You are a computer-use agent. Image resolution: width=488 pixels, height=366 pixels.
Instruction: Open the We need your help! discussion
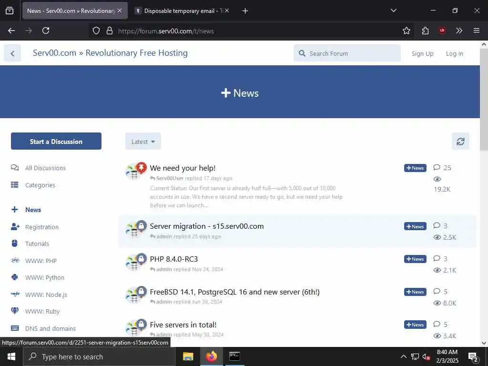tap(183, 168)
